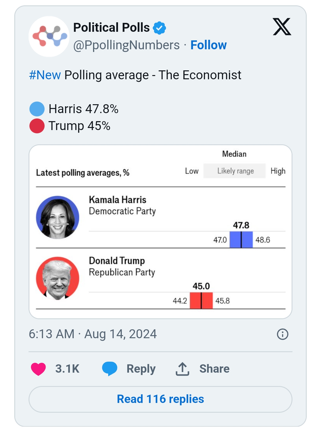321x435 pixels.
Task: Click the @PpollingNumbers handle
Action: (126, 45)
